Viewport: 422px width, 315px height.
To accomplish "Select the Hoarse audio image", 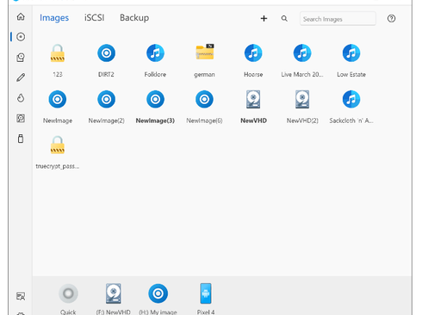I will [x=253, y=60].
